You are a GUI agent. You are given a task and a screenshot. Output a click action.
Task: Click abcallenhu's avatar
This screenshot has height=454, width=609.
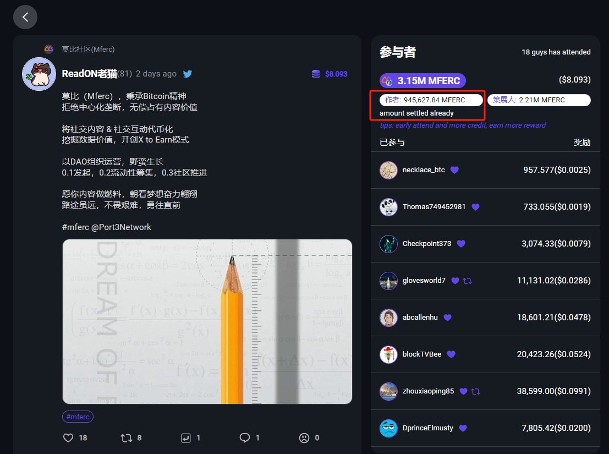click(388, 318)
